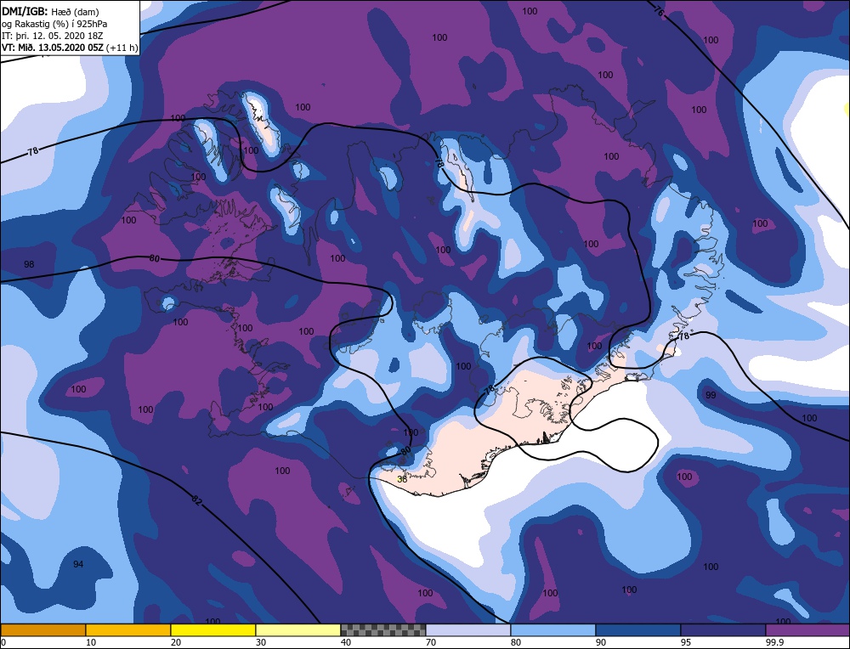Click the lavender 70–80 legend swatch
Viewport: 850px width, 649px height.
468,630
